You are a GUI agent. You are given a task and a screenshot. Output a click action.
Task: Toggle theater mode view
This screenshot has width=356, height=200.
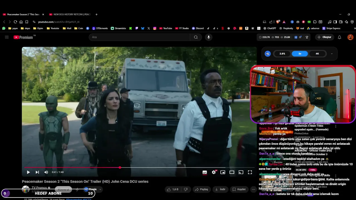(232, 172)
